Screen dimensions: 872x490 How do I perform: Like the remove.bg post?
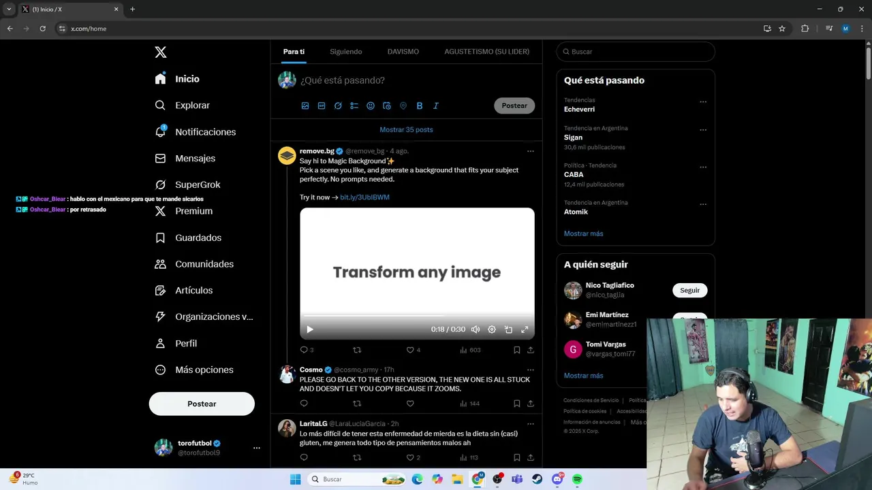click(410, 350)
